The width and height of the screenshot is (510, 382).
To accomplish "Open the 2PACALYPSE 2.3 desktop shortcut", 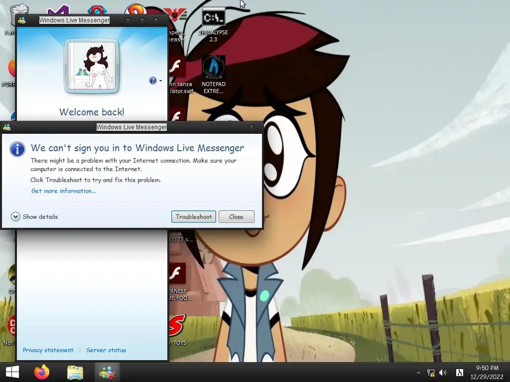I will point(213,25).
